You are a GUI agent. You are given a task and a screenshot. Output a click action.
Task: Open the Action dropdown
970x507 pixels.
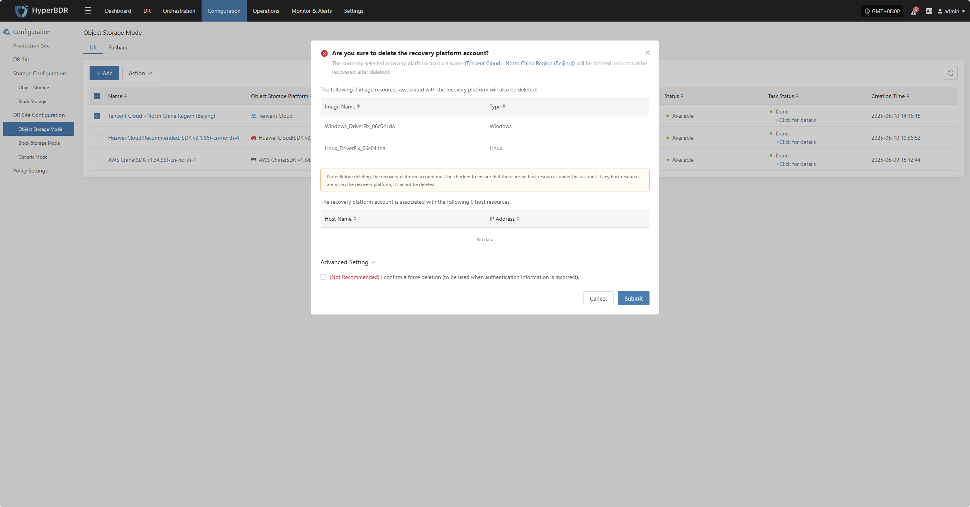(x=141, y=73)
